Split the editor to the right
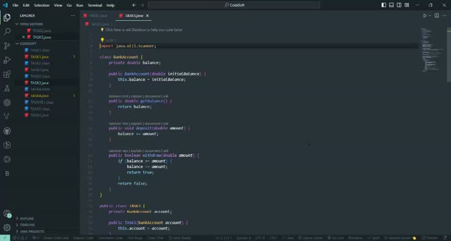Viewport: 451px width, 241px height. point(437,15)
